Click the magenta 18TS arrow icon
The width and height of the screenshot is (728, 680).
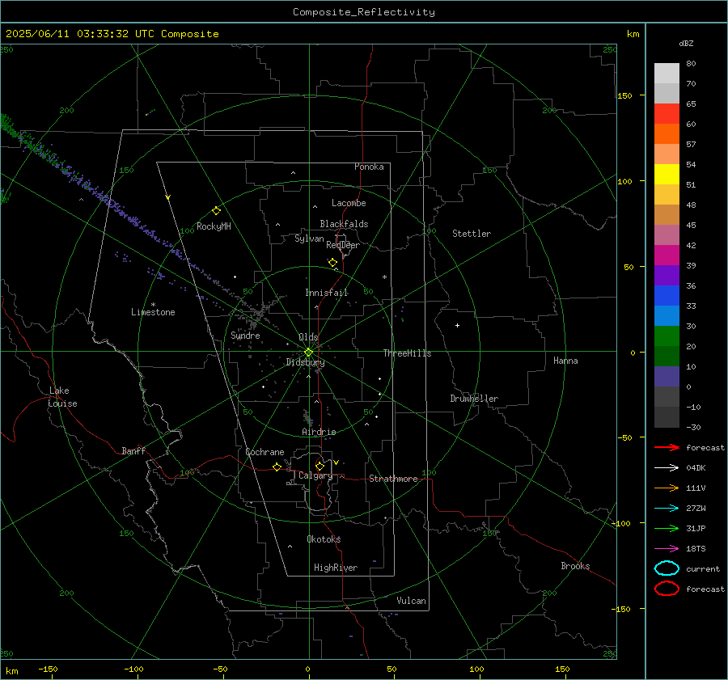coord(667,549)
